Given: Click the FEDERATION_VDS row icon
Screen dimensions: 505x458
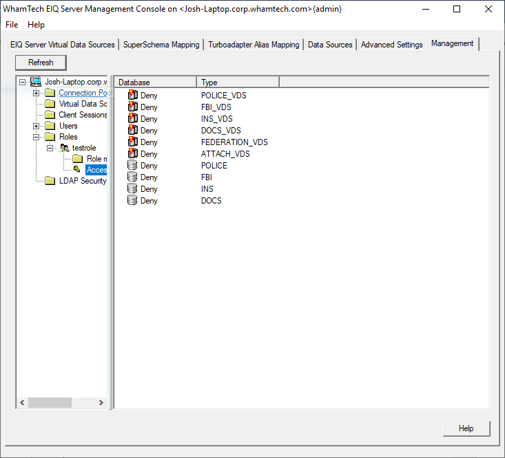Looking at the screenshot, I should coord(133,142).
